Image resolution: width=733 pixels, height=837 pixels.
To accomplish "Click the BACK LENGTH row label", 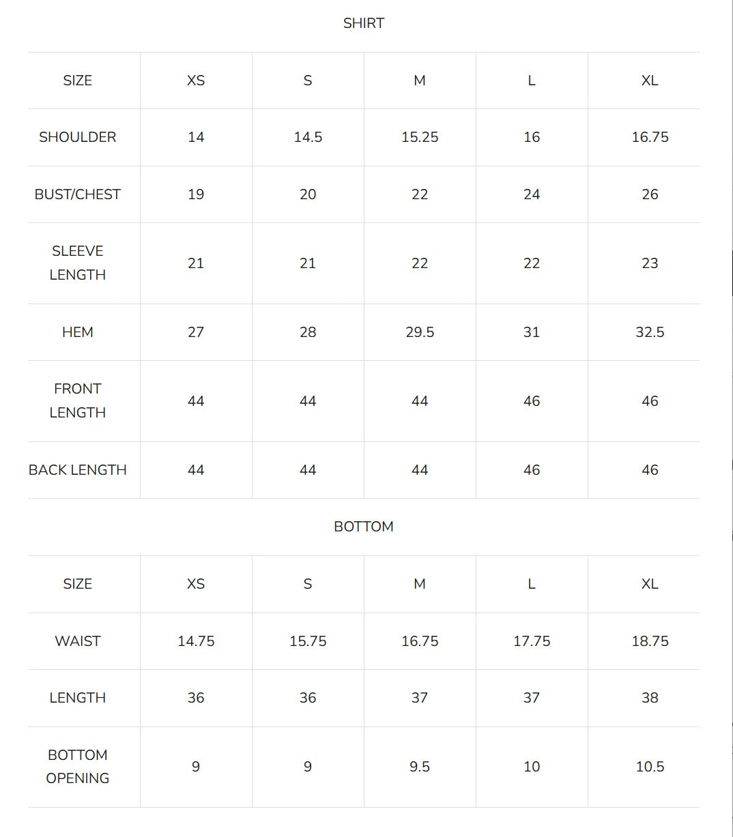I will pyautogui.click(x=78, y=470).
